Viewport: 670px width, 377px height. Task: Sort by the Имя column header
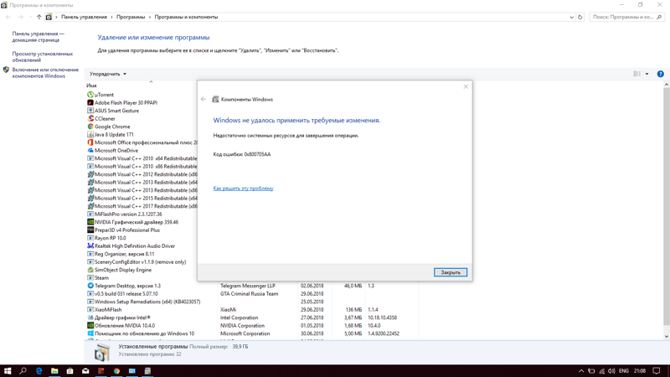[91, 85]
